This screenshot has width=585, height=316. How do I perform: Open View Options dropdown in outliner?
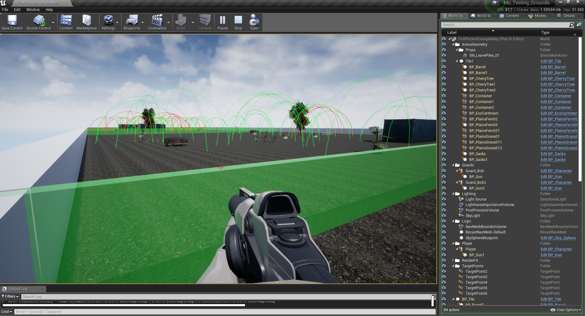click(x=566, y=310)
